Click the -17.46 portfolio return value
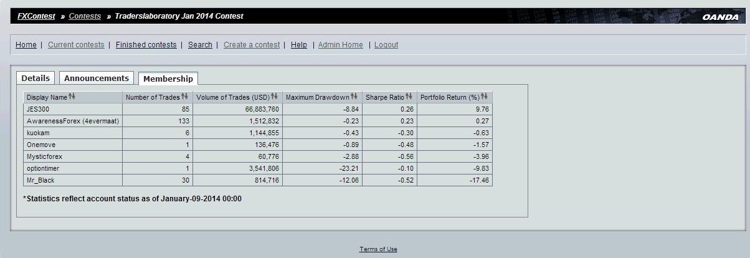The height and width of the screenshot is (258, 750). tap(478, 180)
